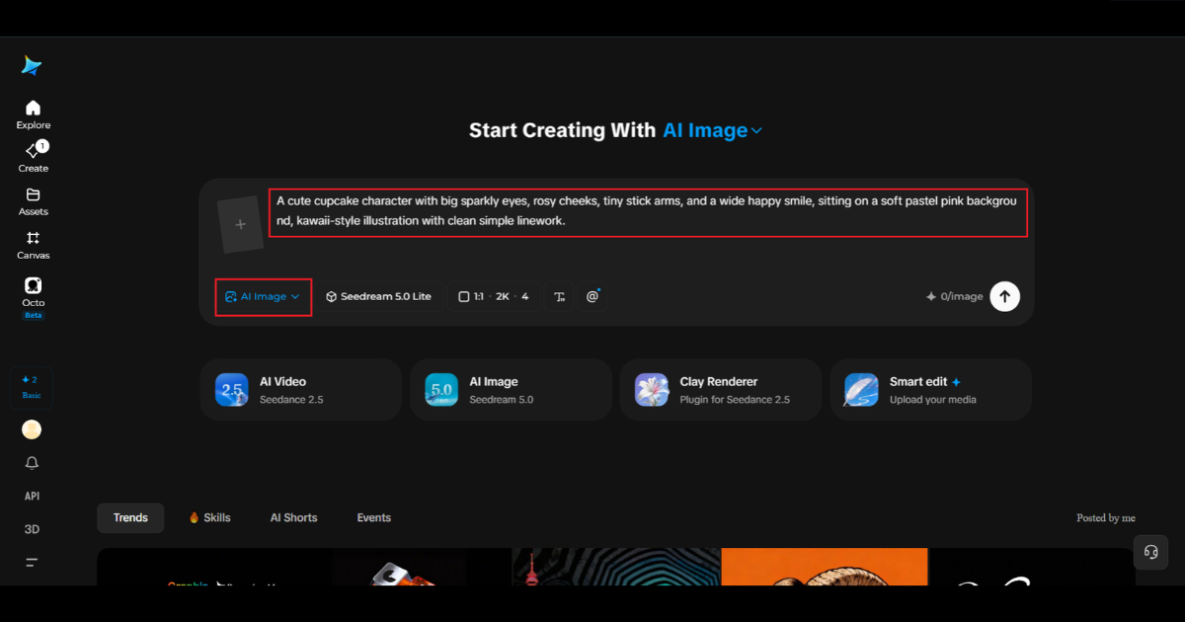Open the Create section in the sidebar
Viewport: 1185px width, 622px height.
[33, 157]
